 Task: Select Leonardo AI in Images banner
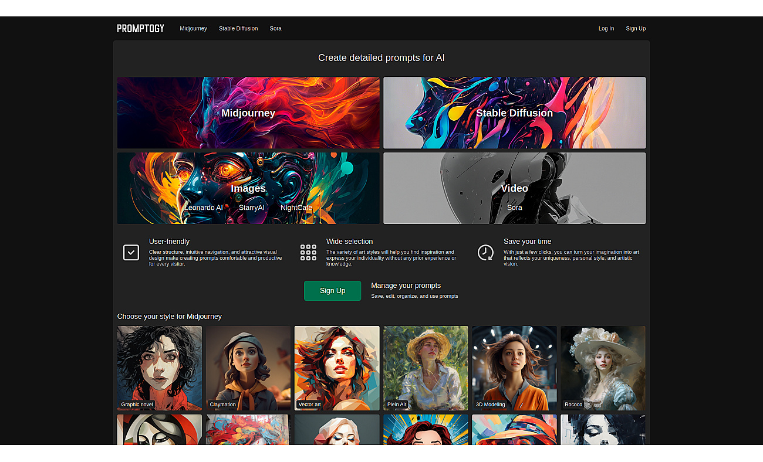tap(204, 208)
